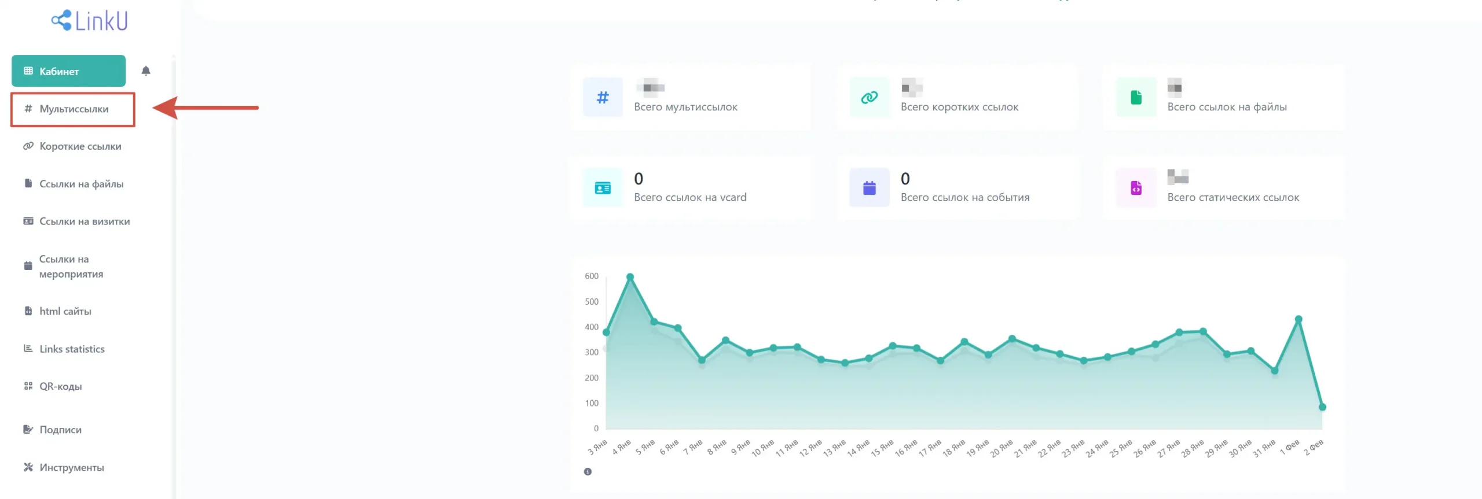Click the chart data point at 1 Фев
Image resolution: width=1482 pixels, height=499 pixels.
coord(1298,319)
